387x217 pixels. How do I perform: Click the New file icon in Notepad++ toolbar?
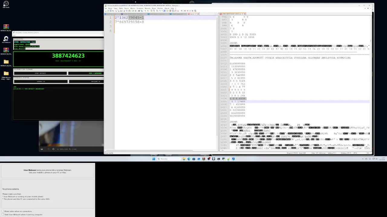[x=106, y=11]
